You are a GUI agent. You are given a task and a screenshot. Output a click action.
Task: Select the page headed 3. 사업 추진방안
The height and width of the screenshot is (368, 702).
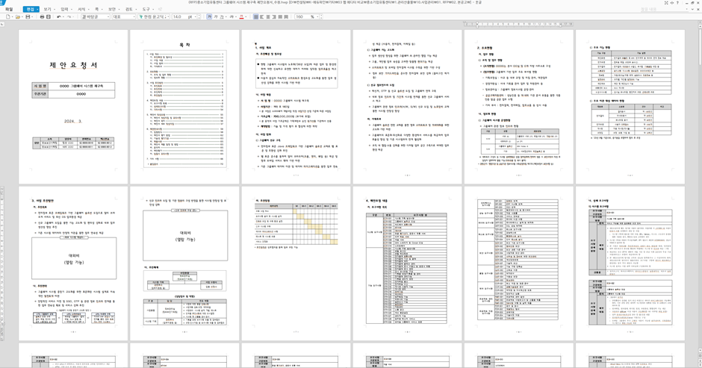73,263
